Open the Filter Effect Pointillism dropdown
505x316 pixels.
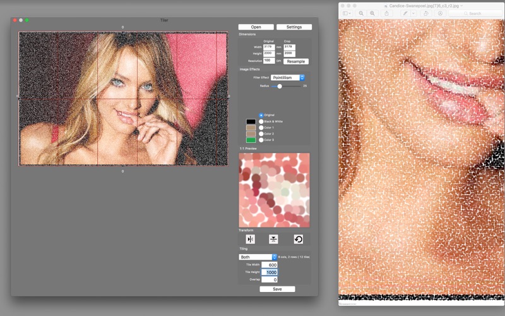coord(288,78)
